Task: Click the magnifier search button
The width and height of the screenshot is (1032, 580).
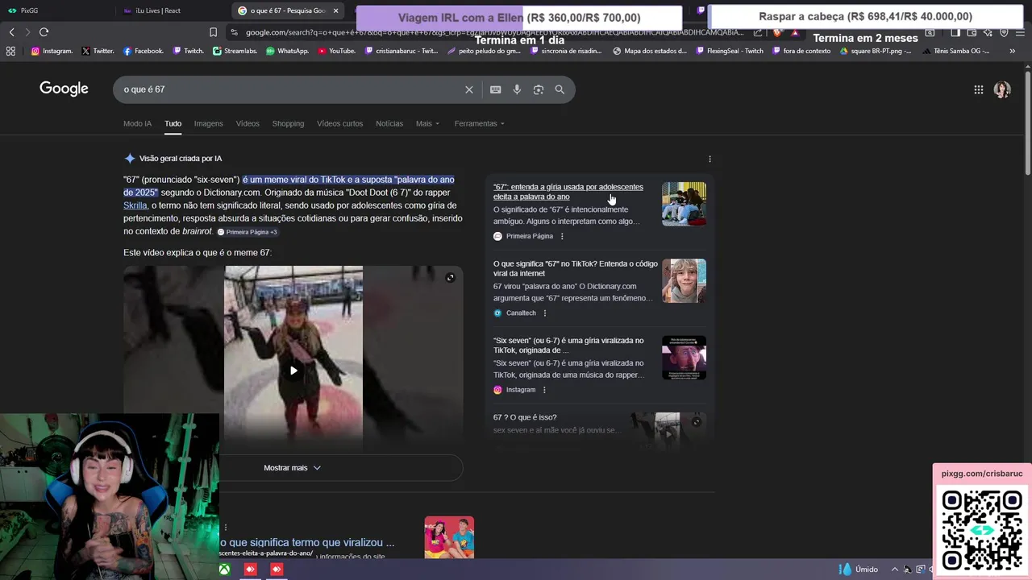Action: 560,89
